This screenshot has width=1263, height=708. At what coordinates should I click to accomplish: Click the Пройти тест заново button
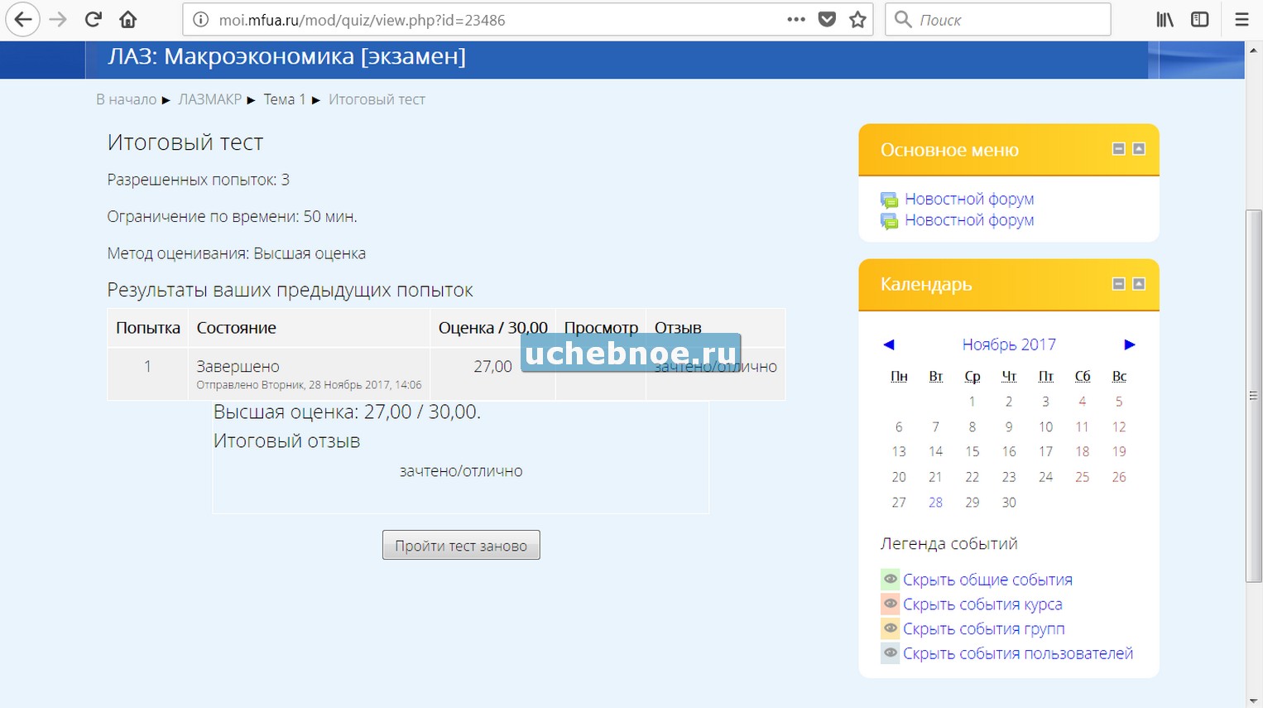[461, 545]
